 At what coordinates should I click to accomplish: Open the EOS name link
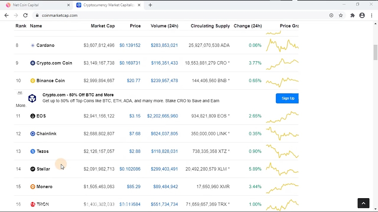coord(41,116)
